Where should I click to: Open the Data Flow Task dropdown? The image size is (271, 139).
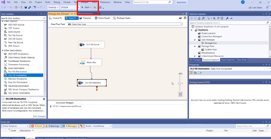coord(181,24)
